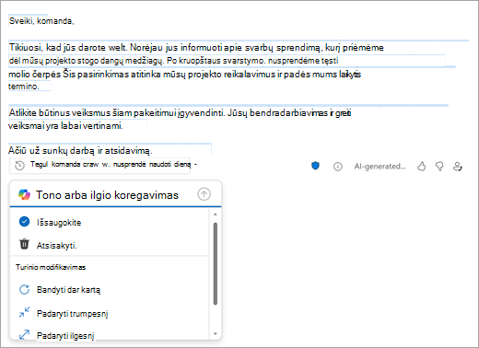
Task: Select Išsaugokite to keep the draft
Action: (110, 222)
